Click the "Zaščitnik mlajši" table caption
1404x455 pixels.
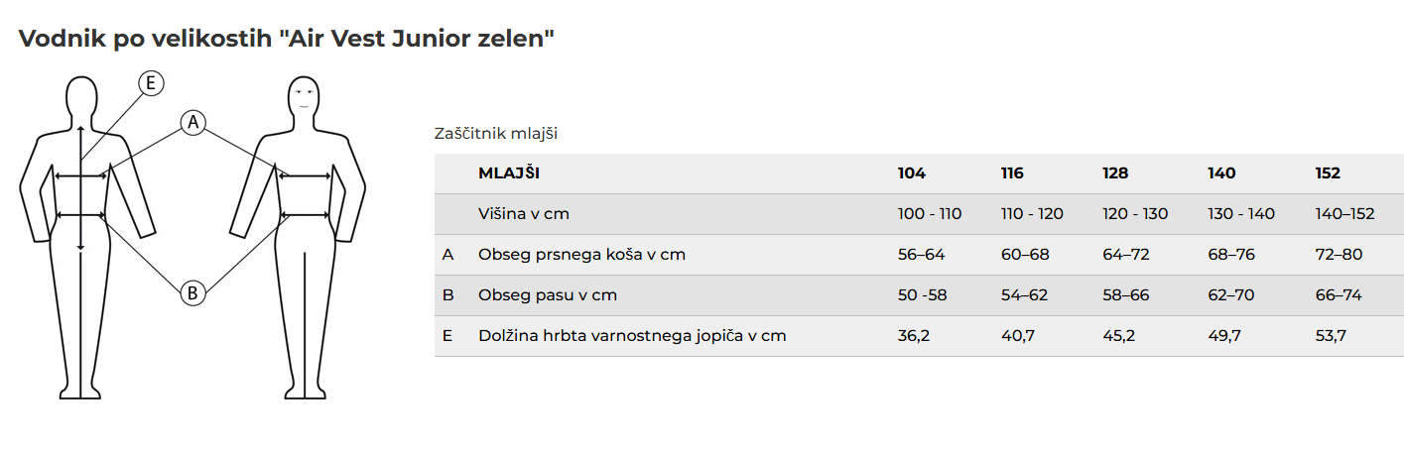pyautogui.click(x=503, y=134)
